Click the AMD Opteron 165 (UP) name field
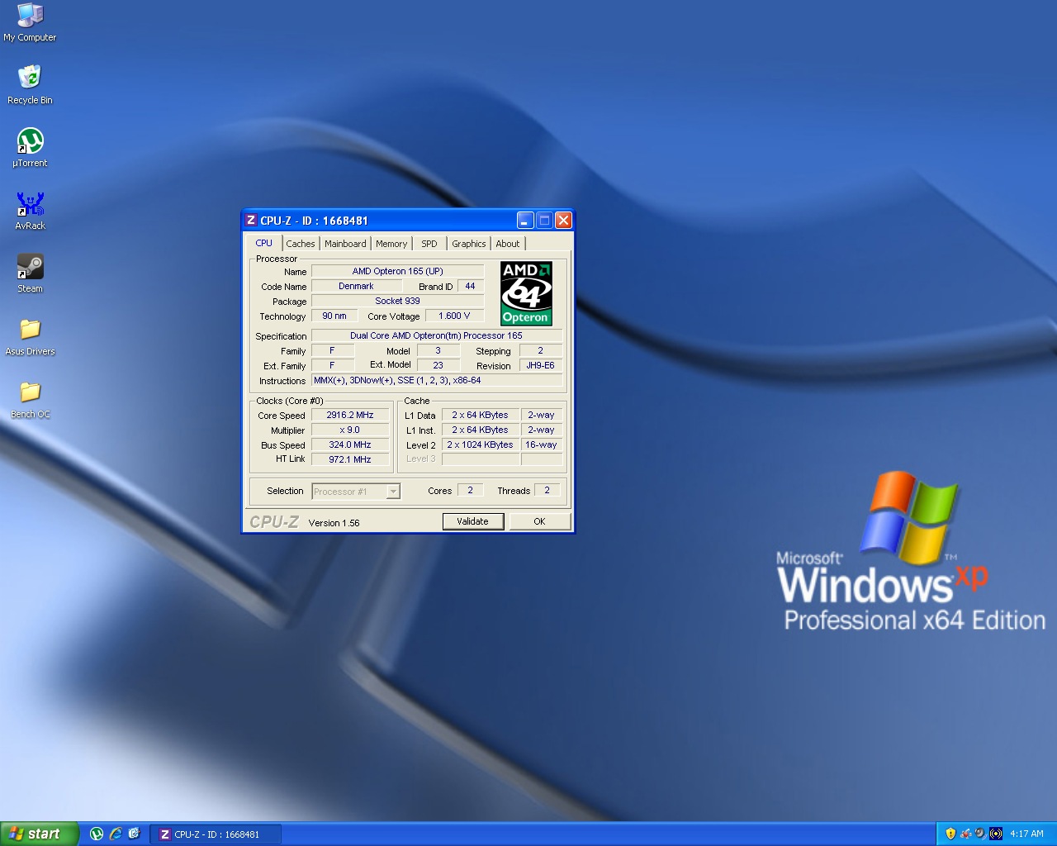This screenshot has width=1057, height=846. [x=397, y=271]
